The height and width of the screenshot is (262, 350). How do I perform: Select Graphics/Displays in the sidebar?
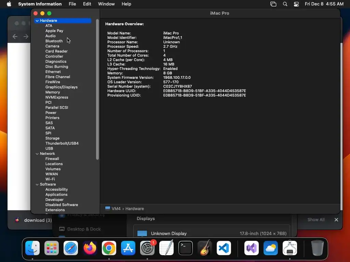point(62,87)
